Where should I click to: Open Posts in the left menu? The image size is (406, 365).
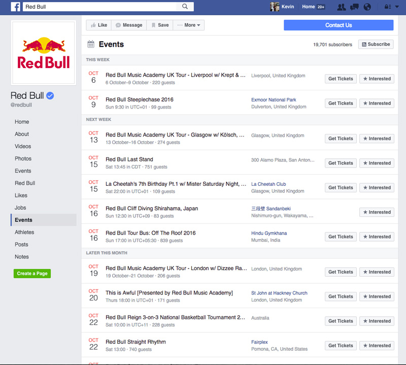21,245
